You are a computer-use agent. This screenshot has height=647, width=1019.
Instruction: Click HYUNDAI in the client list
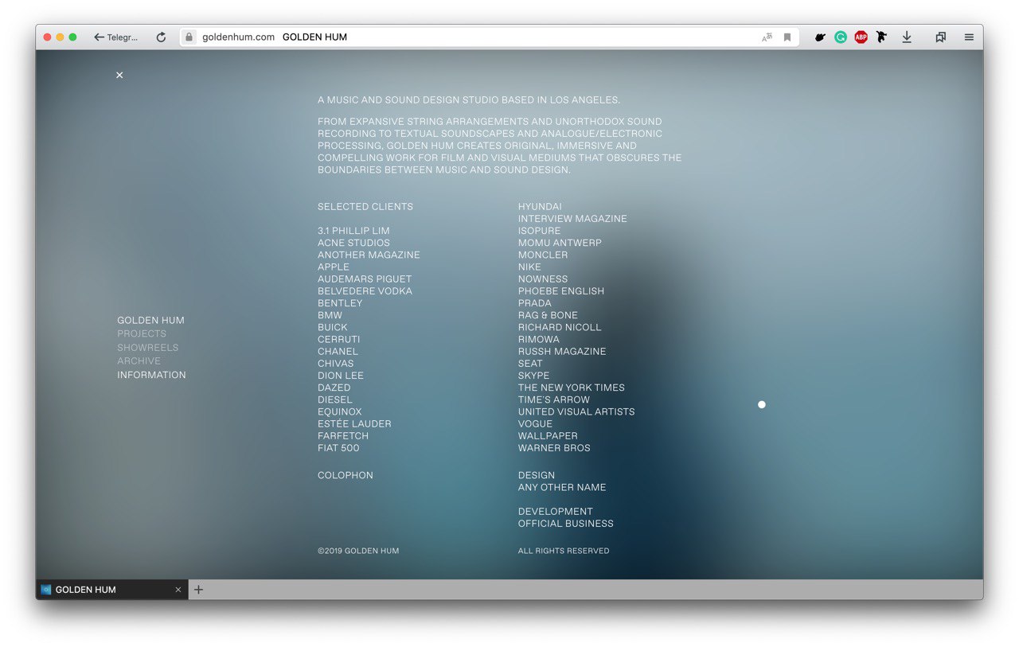coord(540,207)
